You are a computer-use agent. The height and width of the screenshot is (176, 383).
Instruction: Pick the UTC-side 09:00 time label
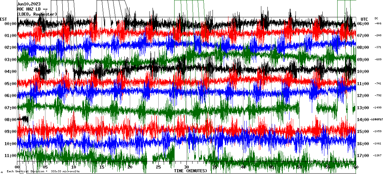click(363, 60)
